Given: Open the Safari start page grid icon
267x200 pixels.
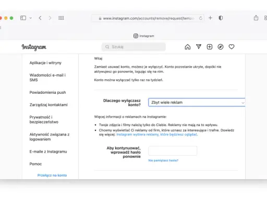Looking at the screenshot, I should [61, 18].
